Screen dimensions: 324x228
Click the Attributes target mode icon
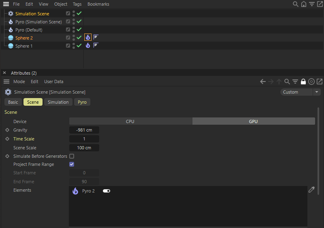point(311,82)
